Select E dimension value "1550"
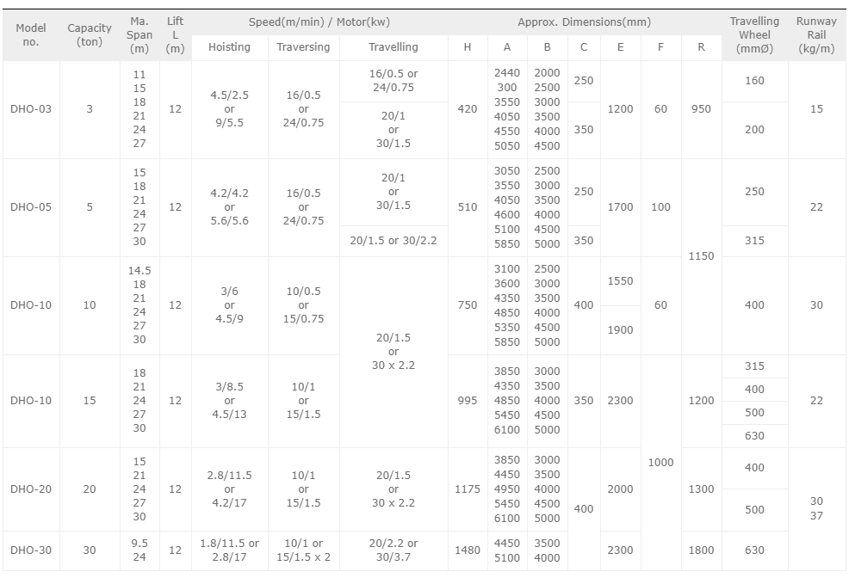This screenshot has width=849, height=584. (620, 280)
